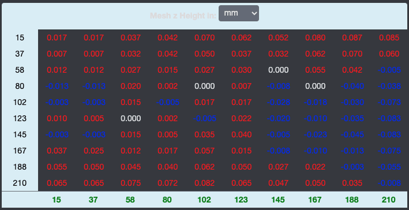This screenshot has width=409, height=210.
Task: Click -0.075 in row 167, column 210
Action: (x=389, y=151)
